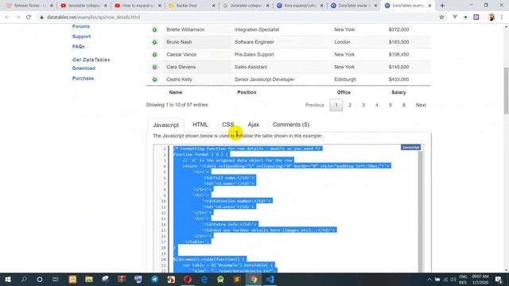Expand row details for Caesar Vance

pos(154,55)
